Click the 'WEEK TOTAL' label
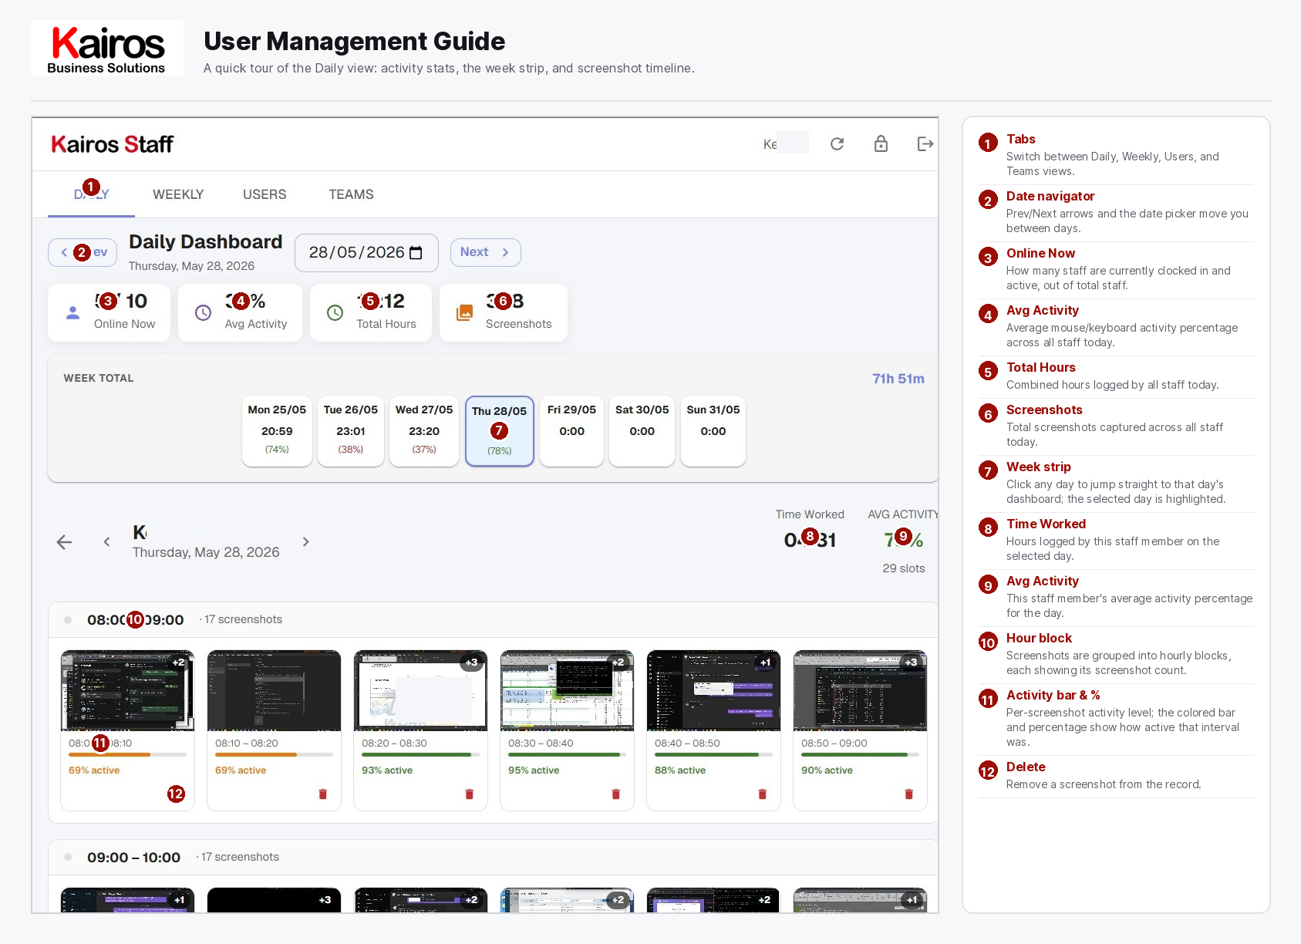Screen dimensions: 1301x944 [x=99, y=378]
